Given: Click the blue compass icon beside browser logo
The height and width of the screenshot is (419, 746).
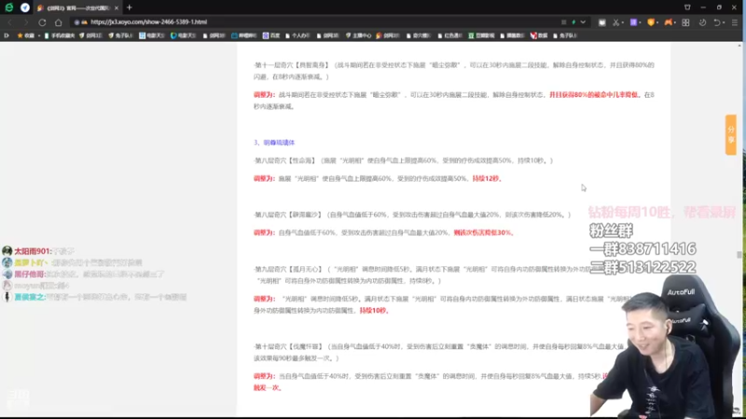Looking at the screenshot, I should pos(25,7).
